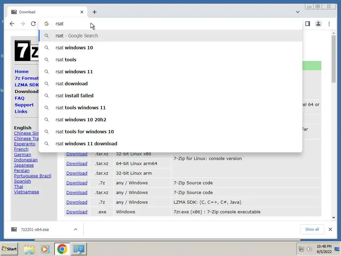Switch language to Vietnamese
341x256 pixels.
[x=27, y=192]
